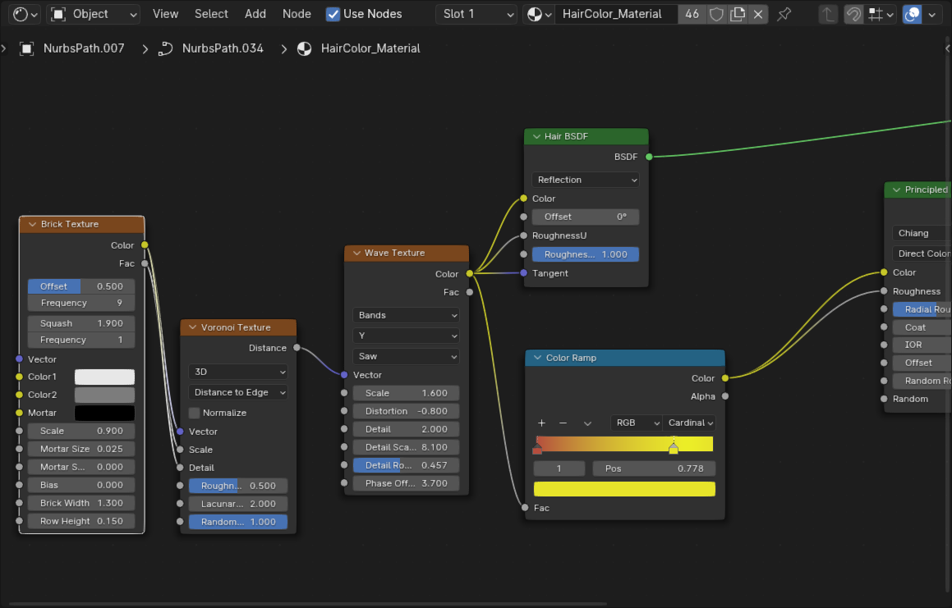Screen dimensions: 952x608
Task: Duplicate HairColor_Material with new material icon
Action: point(737,14)
